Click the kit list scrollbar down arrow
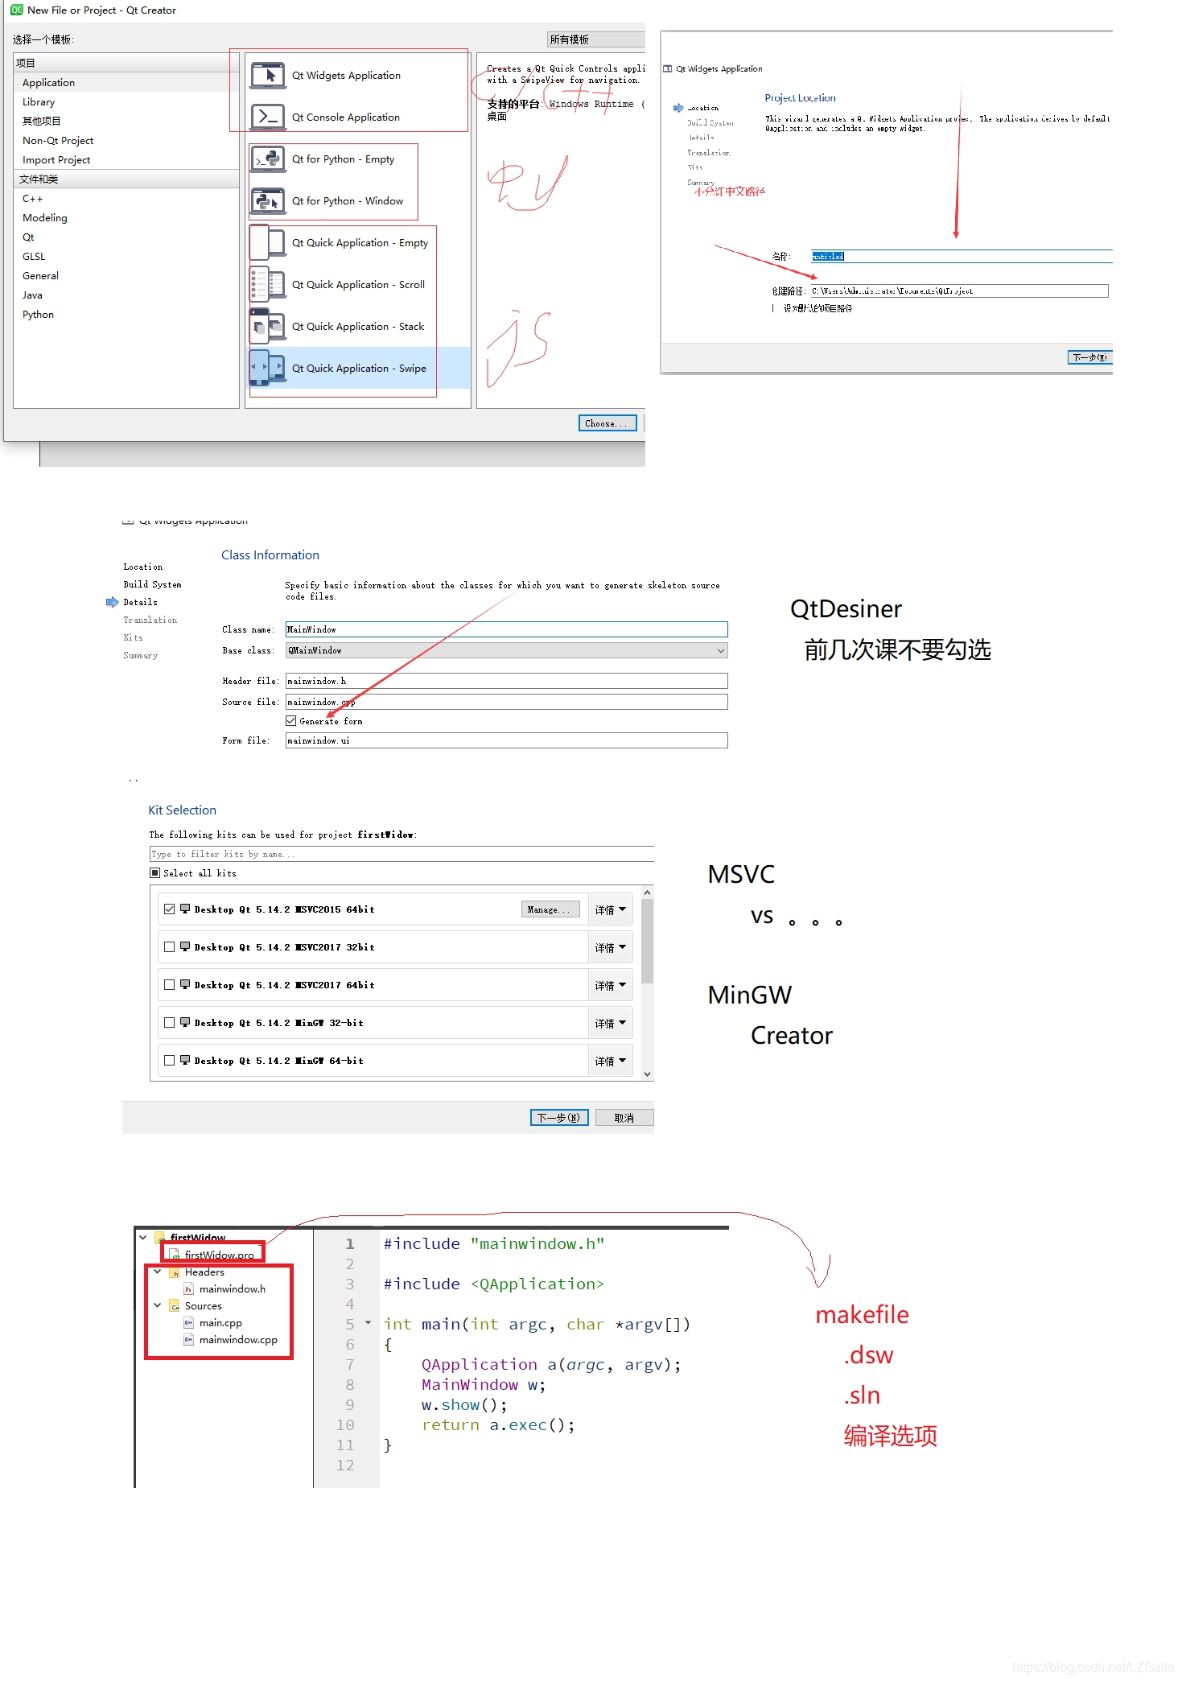 [648, 1074]
